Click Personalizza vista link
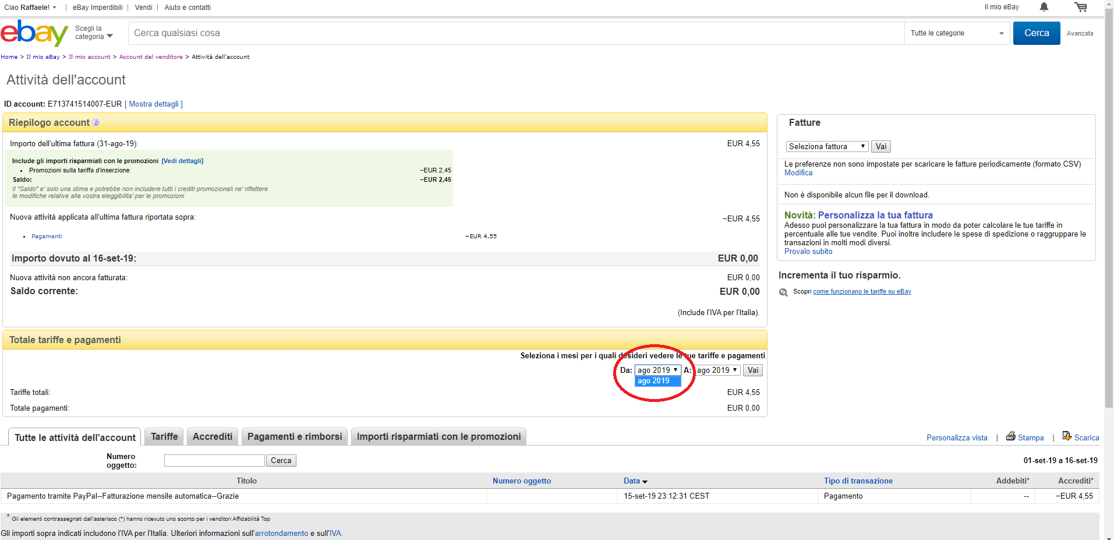Image resolution: width=1114 pixels, height=540 pixels. coord(957,437)
